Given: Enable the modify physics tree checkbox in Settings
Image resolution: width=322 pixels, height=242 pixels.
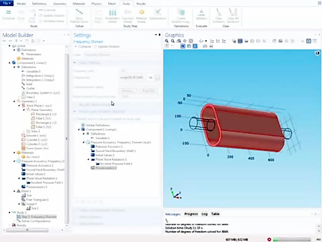Looking at the screenshot, I should (x=75, y=119).
